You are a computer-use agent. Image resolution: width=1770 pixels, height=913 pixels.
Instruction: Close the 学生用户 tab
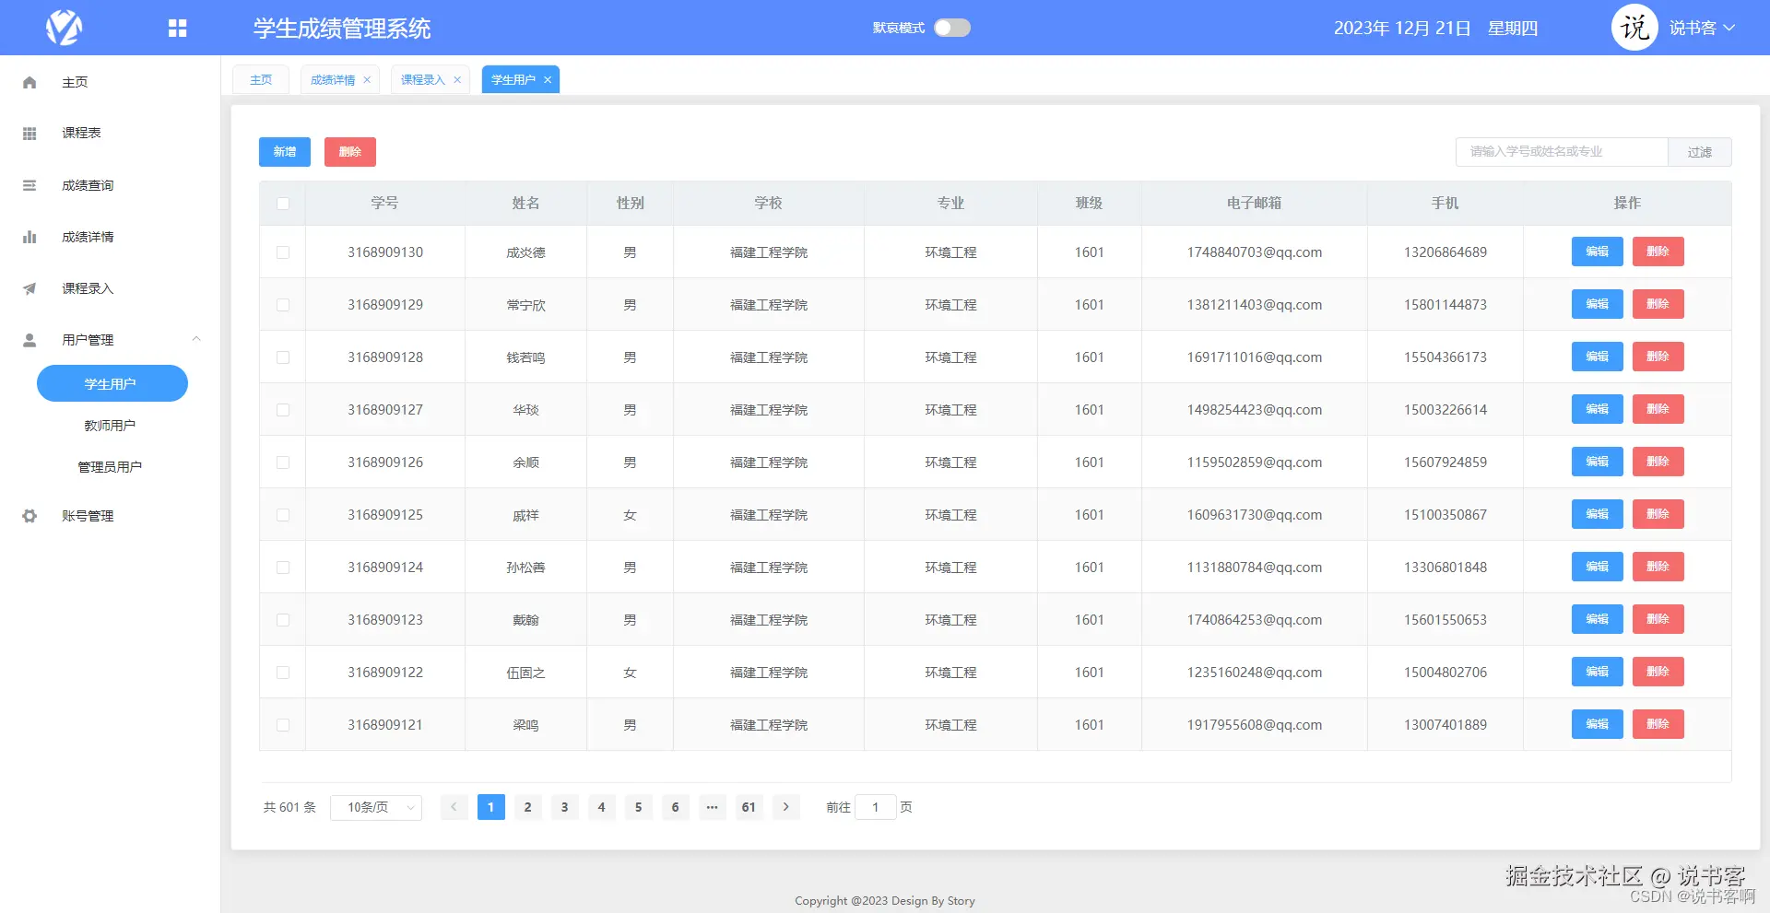click(x=548, y=80)
